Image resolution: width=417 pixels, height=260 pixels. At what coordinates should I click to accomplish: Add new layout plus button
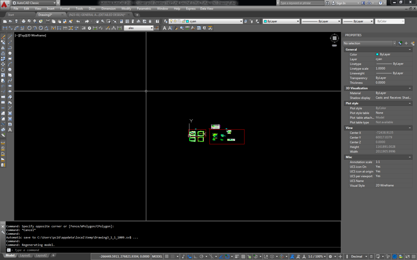pos(53,255)
